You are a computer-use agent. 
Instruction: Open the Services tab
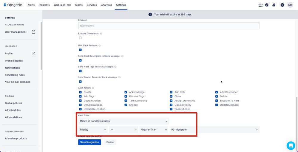tap(92, 5)
